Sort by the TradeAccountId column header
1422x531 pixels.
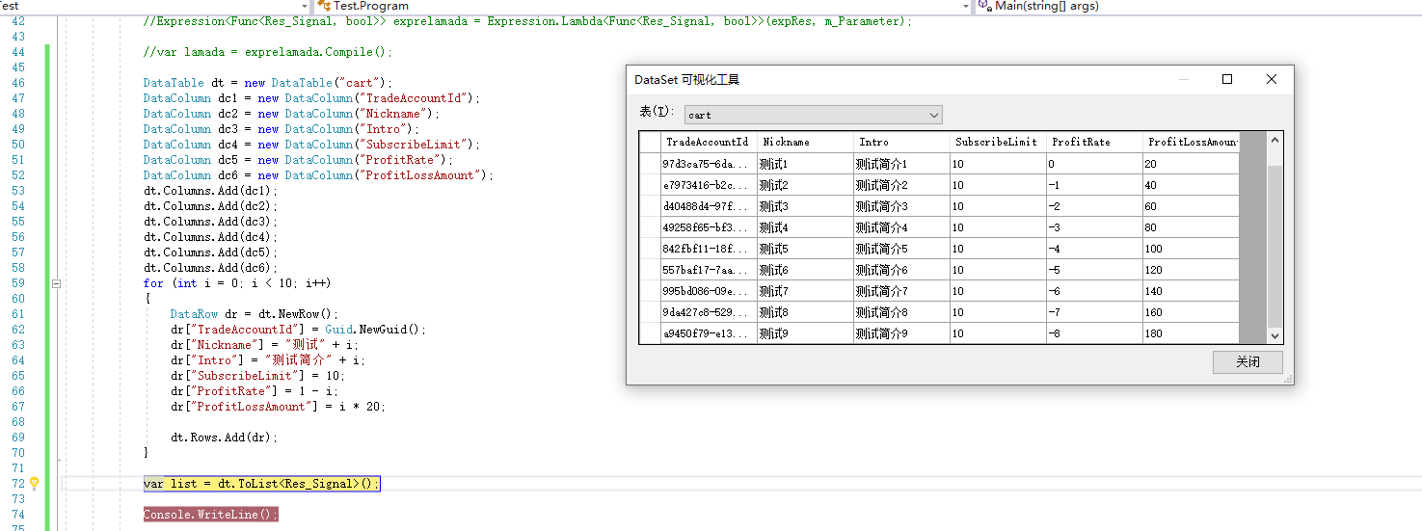click(x=709, y=142)
